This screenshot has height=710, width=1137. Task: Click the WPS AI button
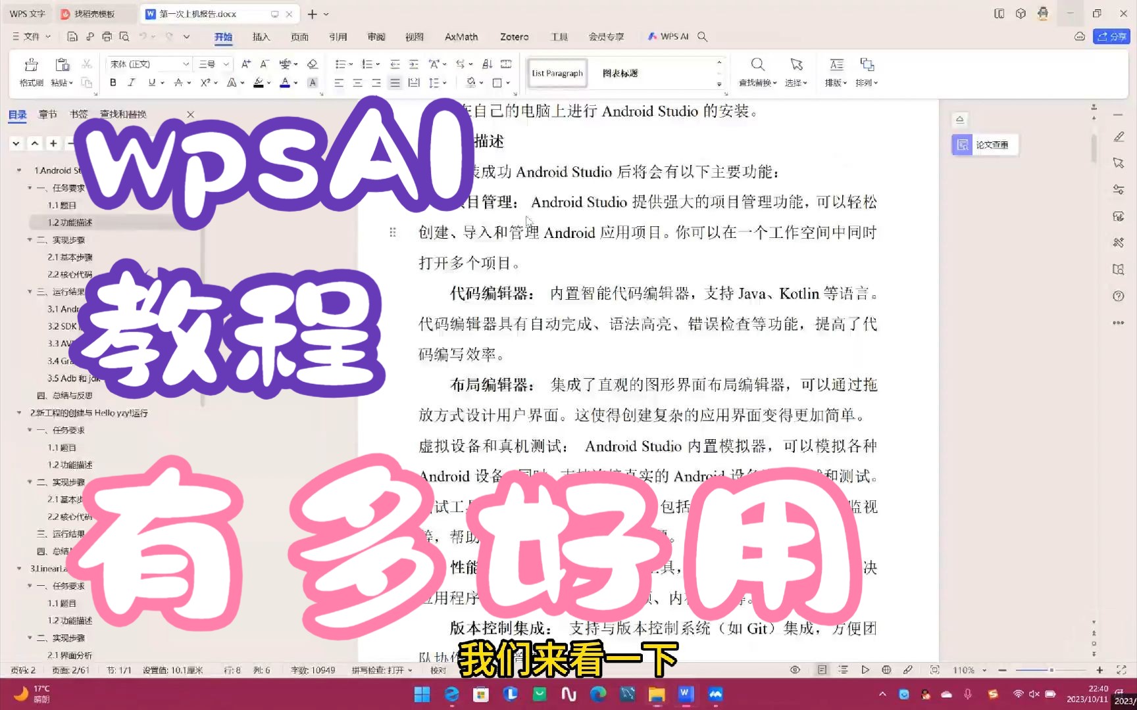click(669, 37)
